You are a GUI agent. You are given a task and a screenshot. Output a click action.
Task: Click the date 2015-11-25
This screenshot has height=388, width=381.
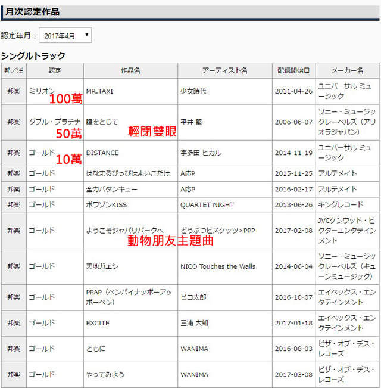(293, 173)
